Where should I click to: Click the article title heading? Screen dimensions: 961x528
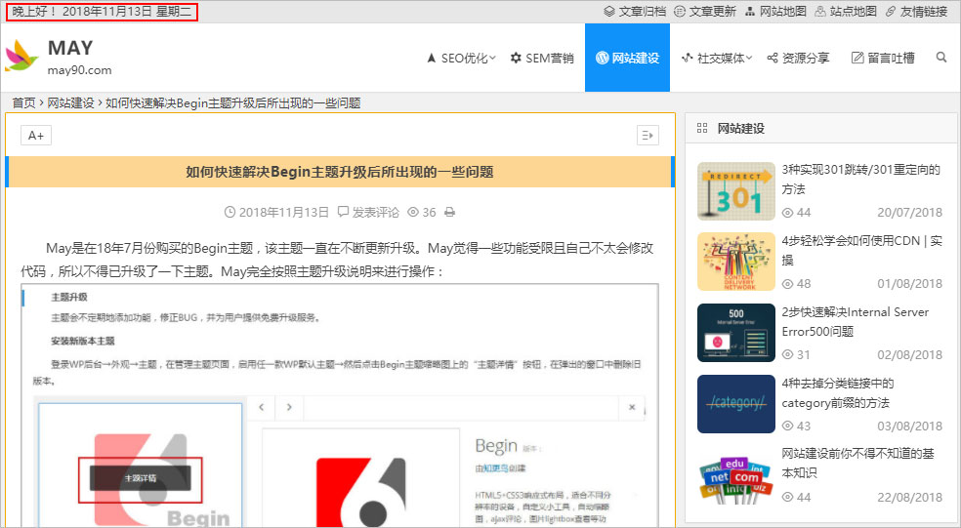340,172
